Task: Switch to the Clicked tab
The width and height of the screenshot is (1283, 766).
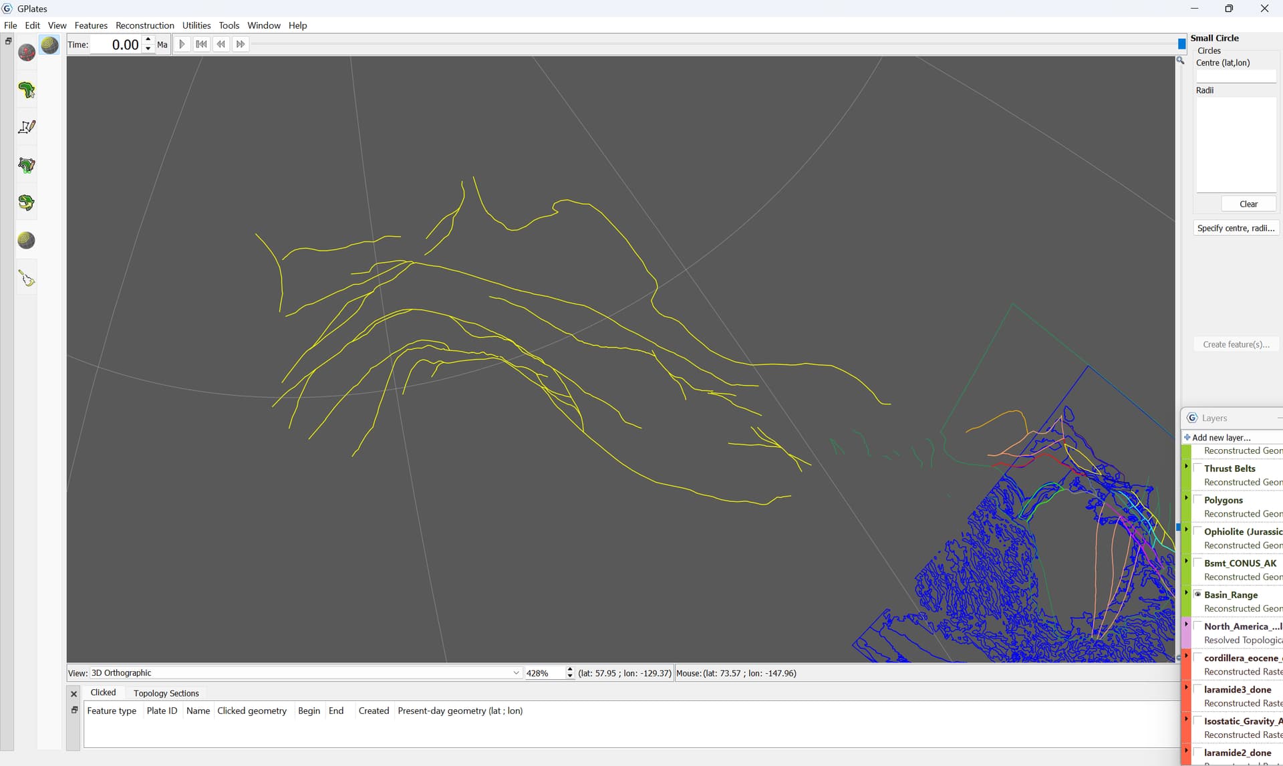Action: (103, 692)
